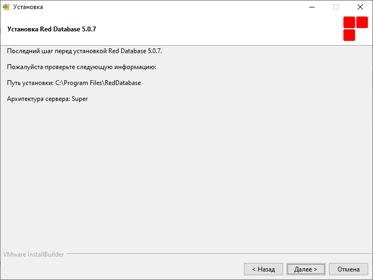373x280 pixels.
Task: Click the greyed-out maximize window button
Action: pyautogui.click(x=336, y=7)
